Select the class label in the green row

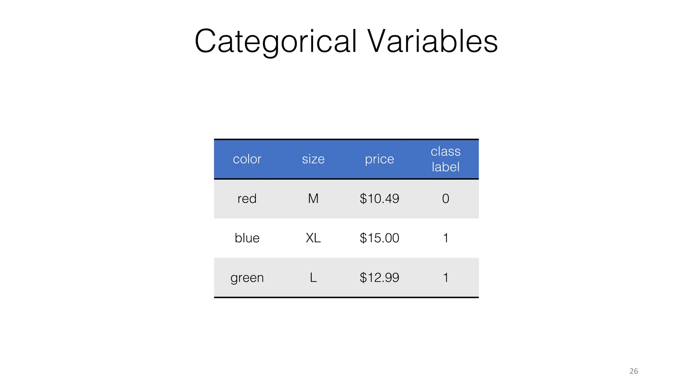point(445,278)
